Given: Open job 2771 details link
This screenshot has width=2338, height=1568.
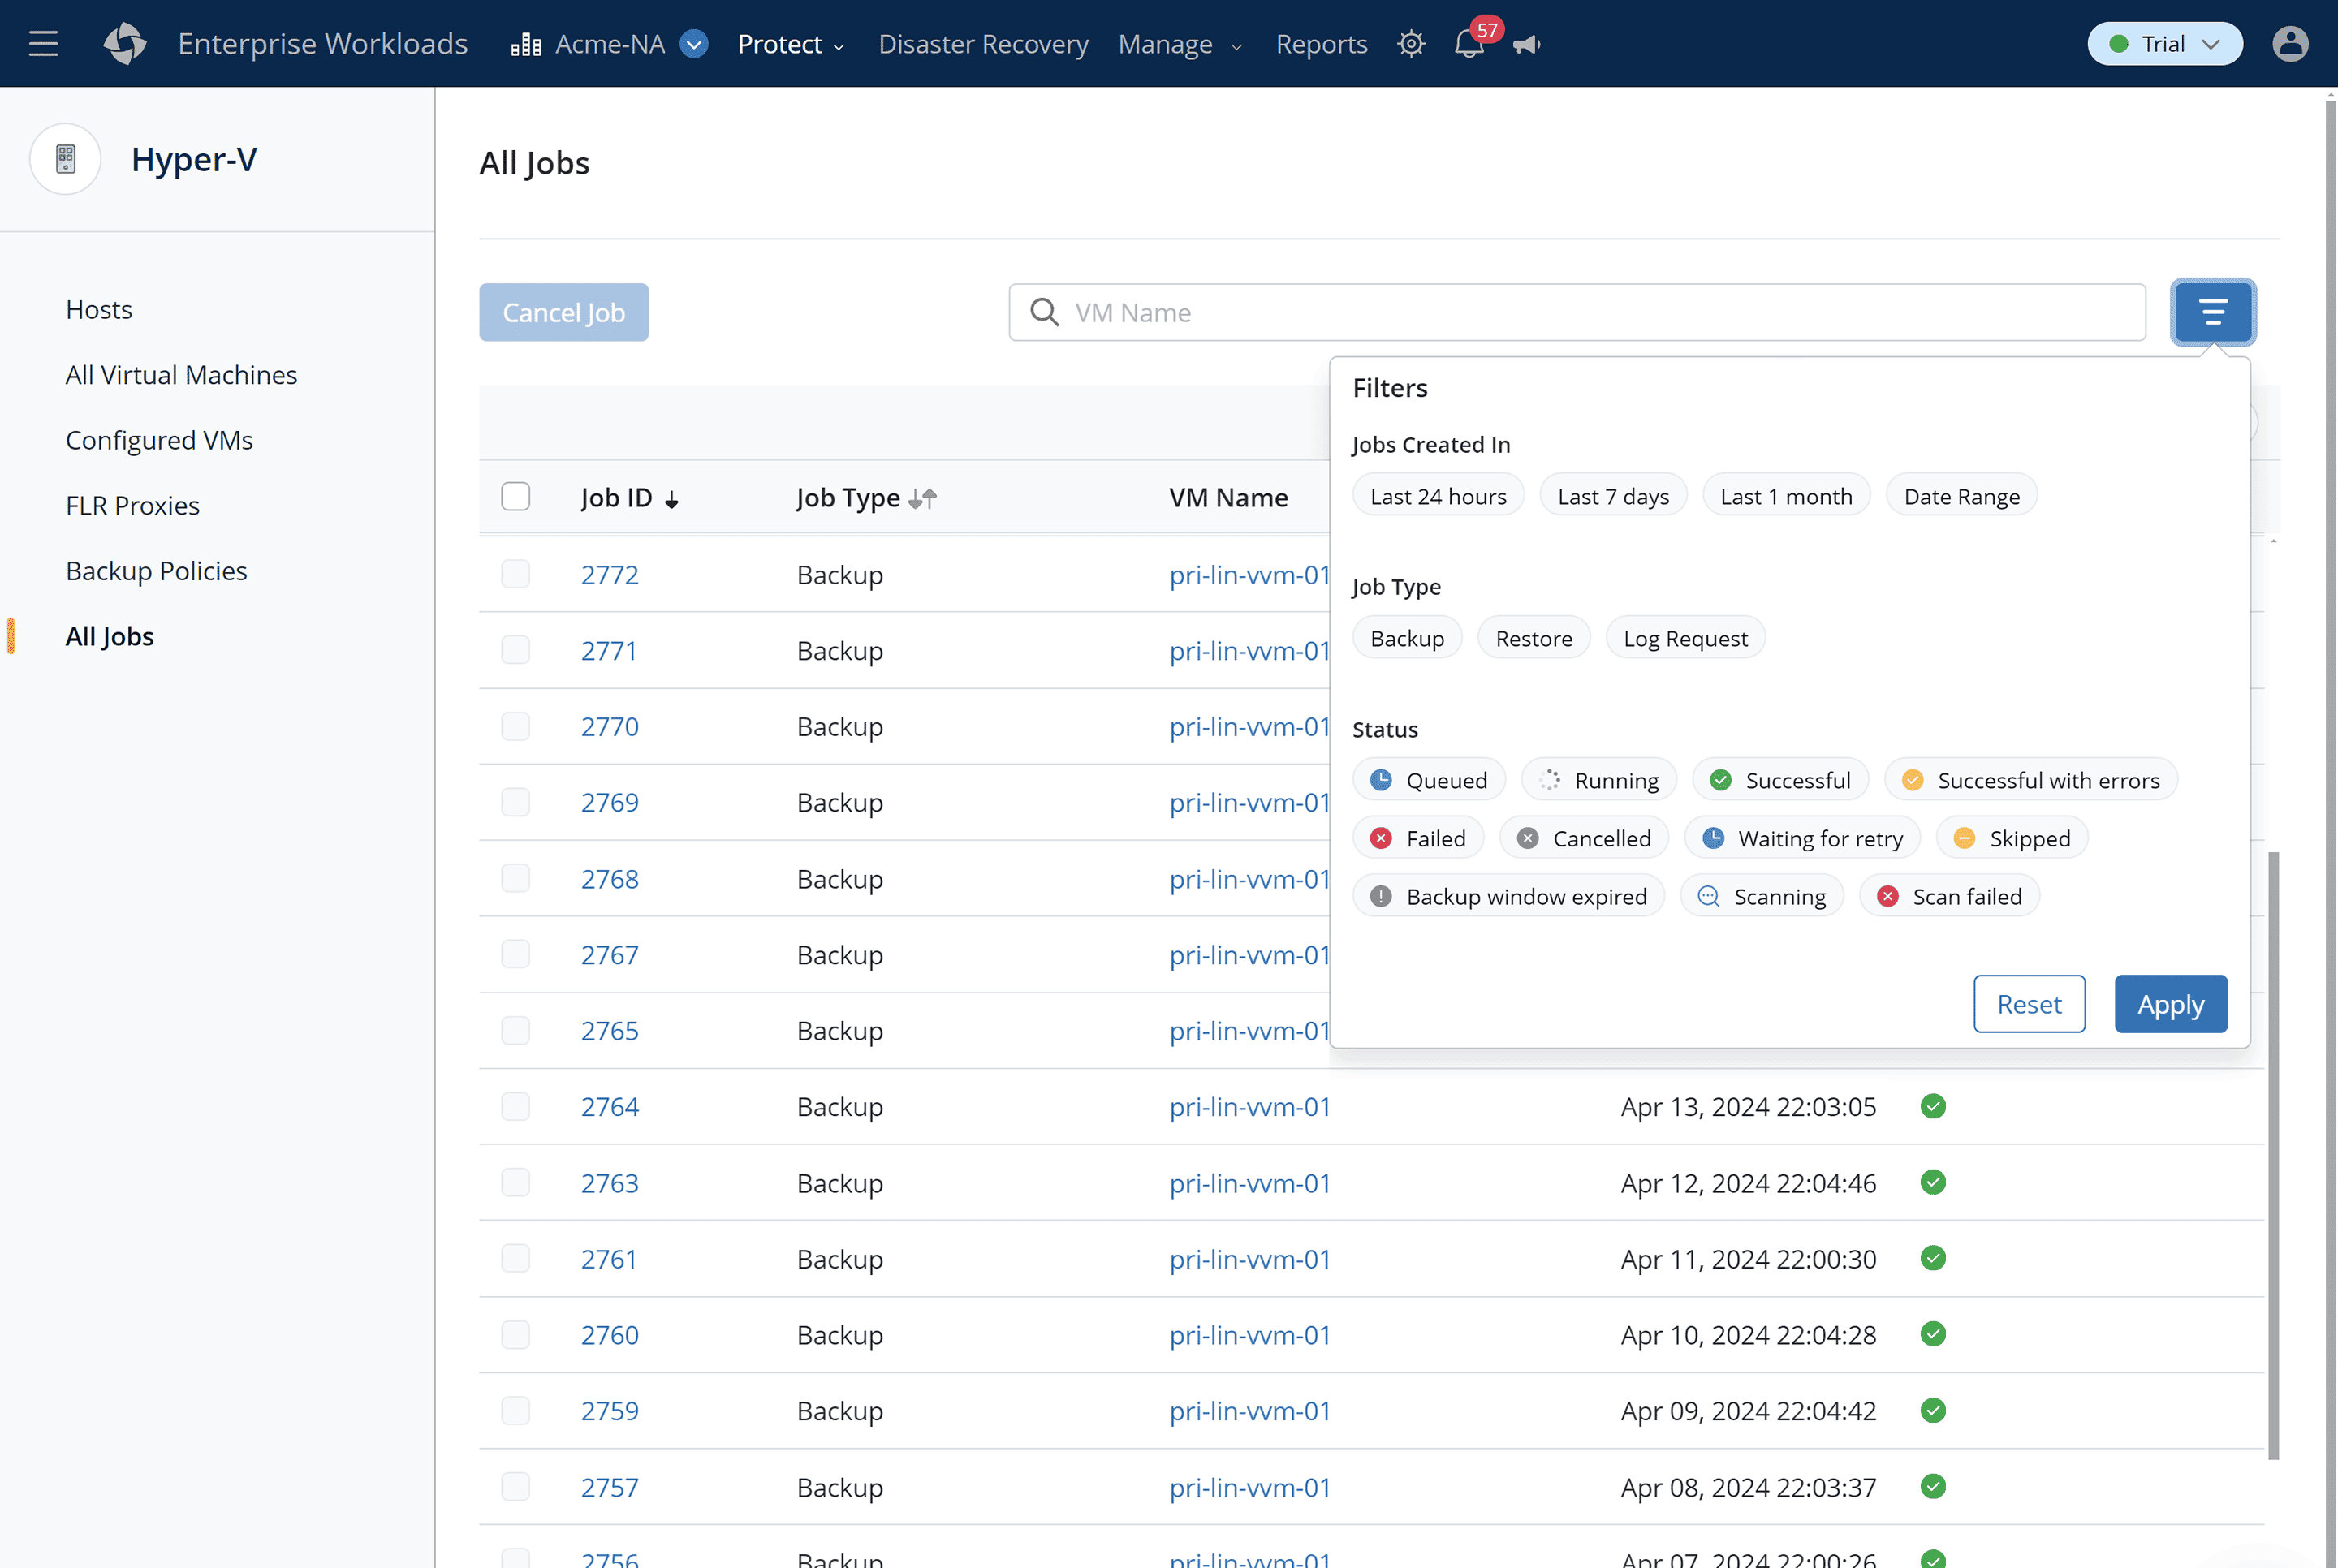Looking at the screenshot, I should click(x=609, y=650).
